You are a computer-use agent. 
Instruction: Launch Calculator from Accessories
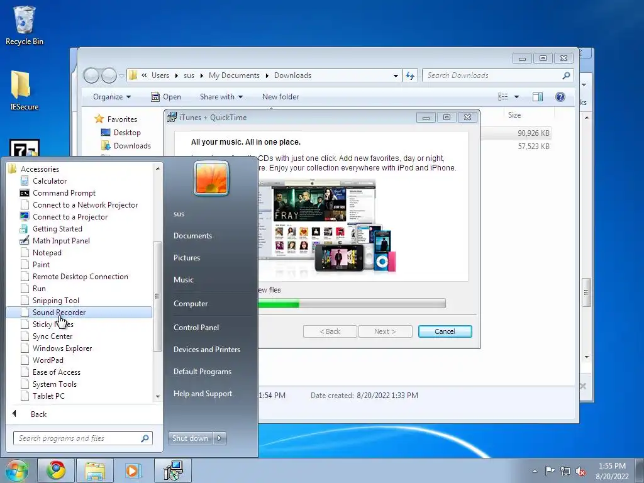(x=50, y=180)
